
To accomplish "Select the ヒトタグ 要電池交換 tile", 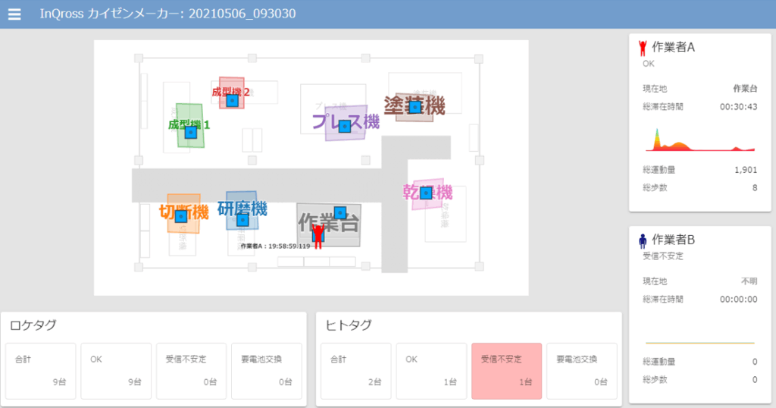I will click(582, 371).
